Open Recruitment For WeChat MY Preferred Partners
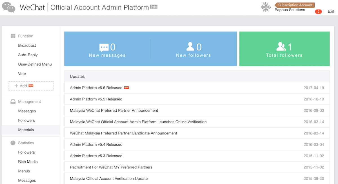Viewport: 338px width, 184px height. tap(111, 167)
